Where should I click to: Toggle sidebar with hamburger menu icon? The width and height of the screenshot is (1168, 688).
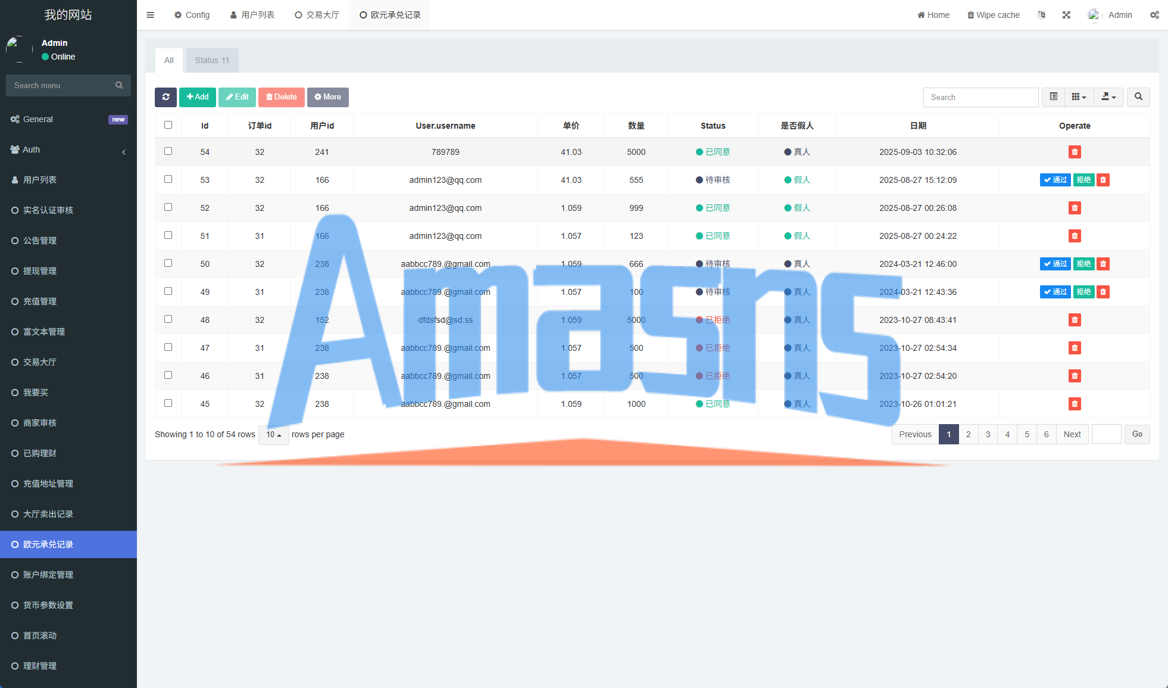pos(150,15)
